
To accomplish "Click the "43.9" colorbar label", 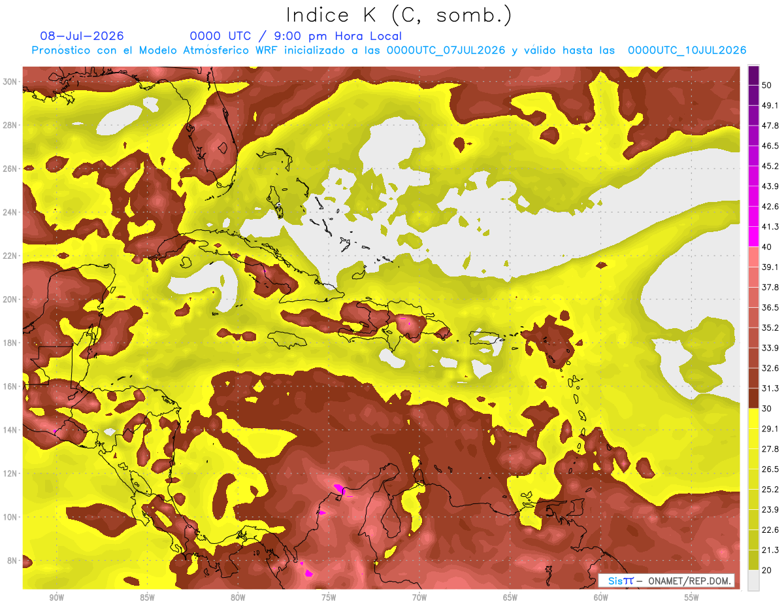I will pyautogui.click(x=770, y=186).
